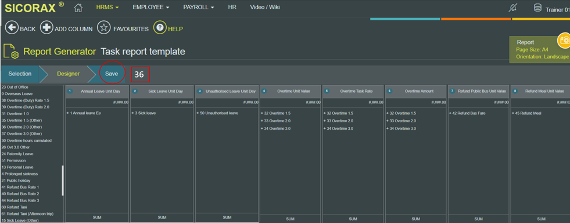The height and width of the screenshot is (223, 570).
Task: Select '+ 1 Annual leave Ee' entry
Action: tap(84, 113)
